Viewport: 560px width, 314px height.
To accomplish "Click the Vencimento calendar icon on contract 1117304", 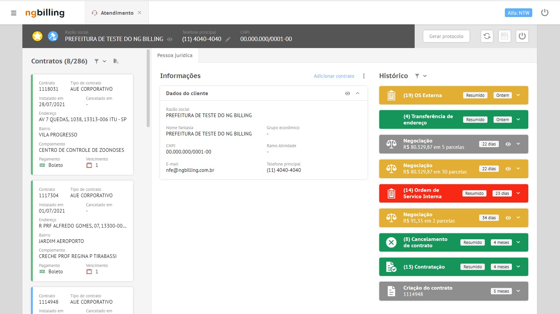I will 89,272.
